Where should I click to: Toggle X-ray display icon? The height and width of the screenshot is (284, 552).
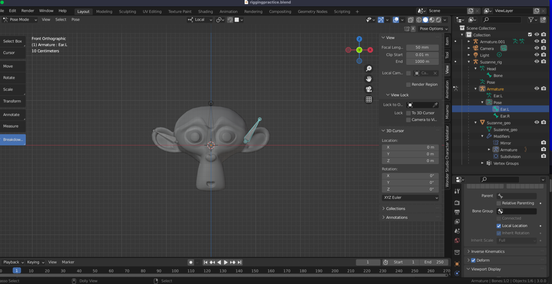pyautogui.click(x=411, y=19)
